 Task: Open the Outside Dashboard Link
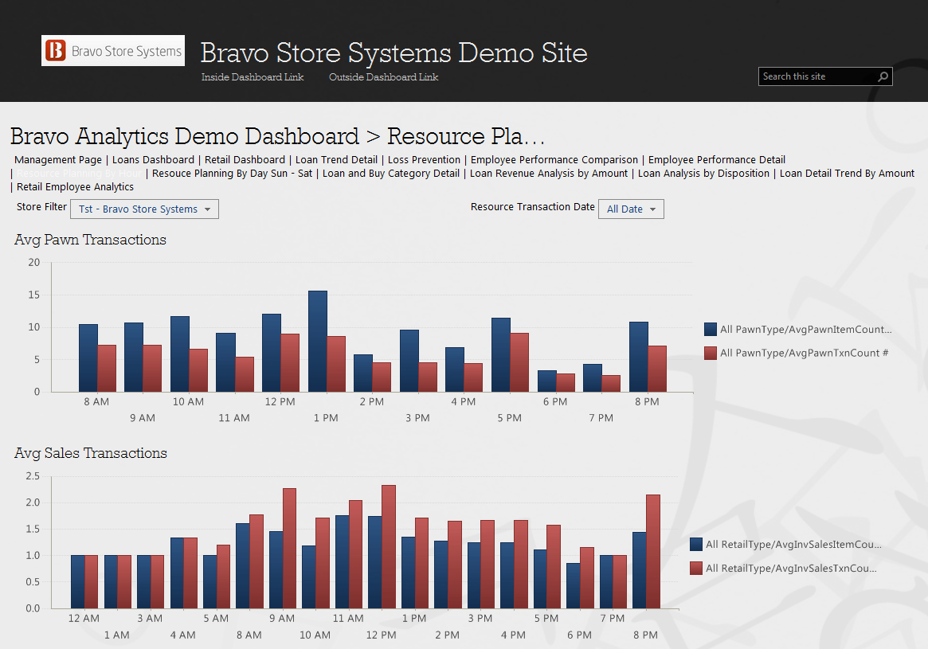tap(383, 77)
